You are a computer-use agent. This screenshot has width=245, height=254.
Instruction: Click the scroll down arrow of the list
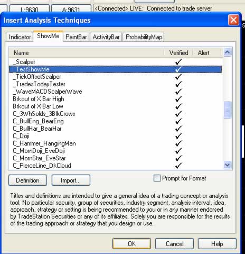tap(228, 165)
